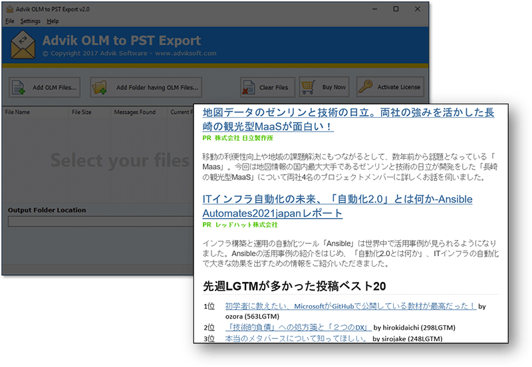Click author text ozora (563LGTM)

click(252, 316)
